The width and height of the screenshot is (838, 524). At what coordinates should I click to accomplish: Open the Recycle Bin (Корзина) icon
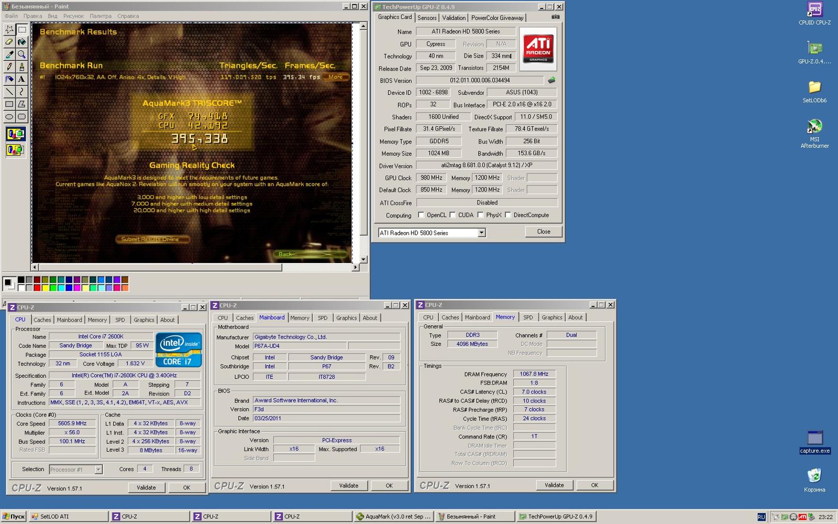[x=814, y=480]
